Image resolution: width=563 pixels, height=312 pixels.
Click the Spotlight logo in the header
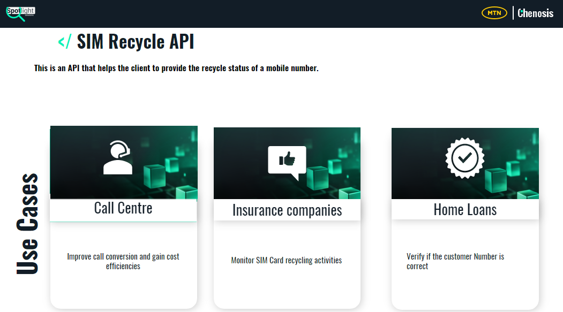20,13
